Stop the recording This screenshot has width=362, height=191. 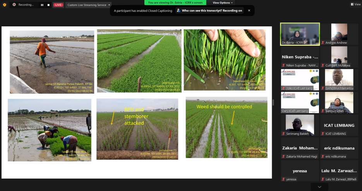point(48,5)
